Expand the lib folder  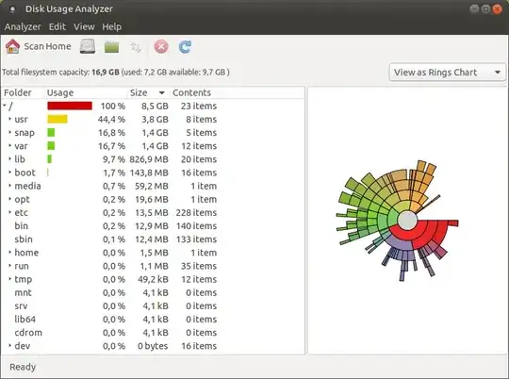[10, 158]
